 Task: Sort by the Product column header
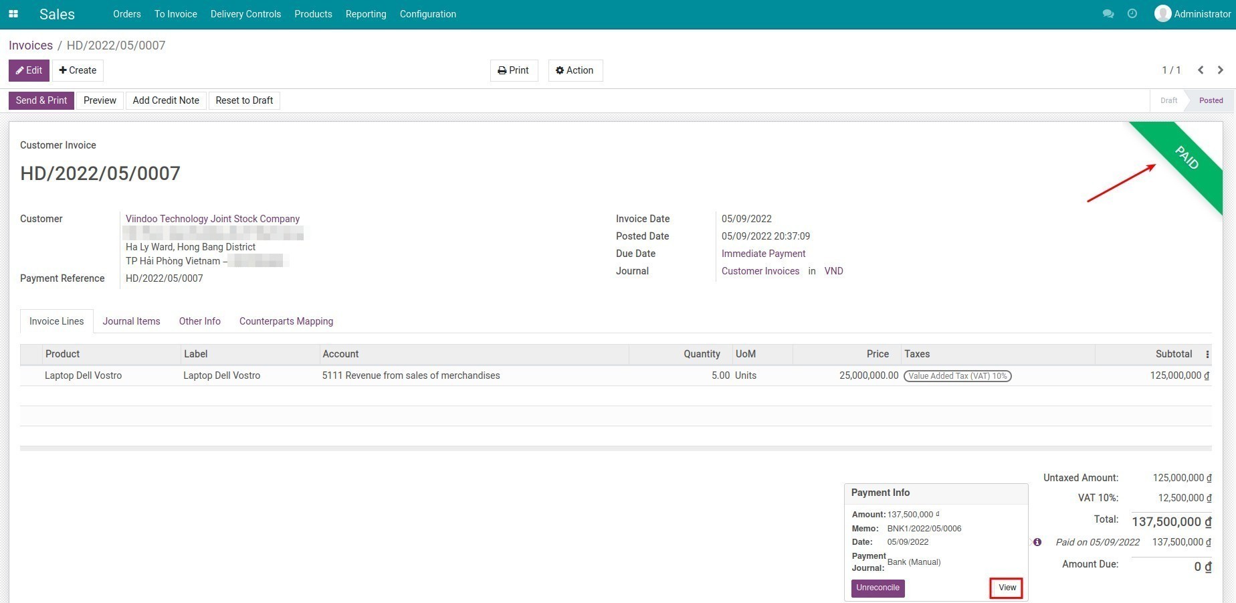point(111,355)
